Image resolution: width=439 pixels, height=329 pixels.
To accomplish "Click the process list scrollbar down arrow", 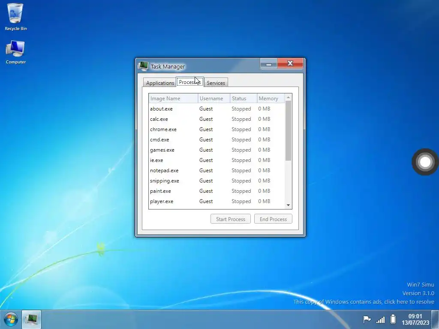I will point(289,205).
